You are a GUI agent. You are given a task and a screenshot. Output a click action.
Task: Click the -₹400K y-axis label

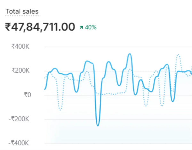coord(19,143)
